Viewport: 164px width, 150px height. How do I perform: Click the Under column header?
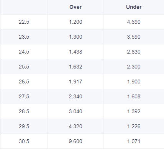pos(134,7)
